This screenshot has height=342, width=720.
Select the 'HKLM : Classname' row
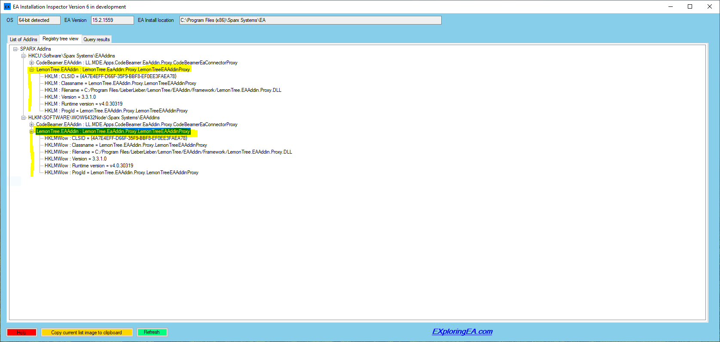point(120,83)
